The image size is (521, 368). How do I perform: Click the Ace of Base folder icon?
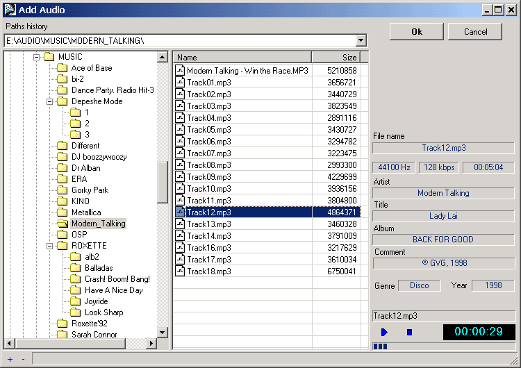click(x=62, y=68)
